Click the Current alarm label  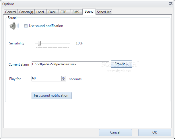tap(19, 64)
